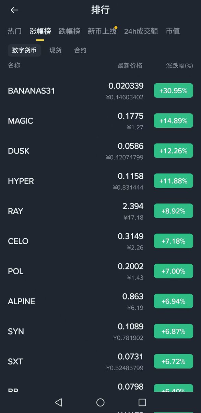
Task: Open the 24h成交额 tab
Action: pyautogui.click(x=141, y=31)
